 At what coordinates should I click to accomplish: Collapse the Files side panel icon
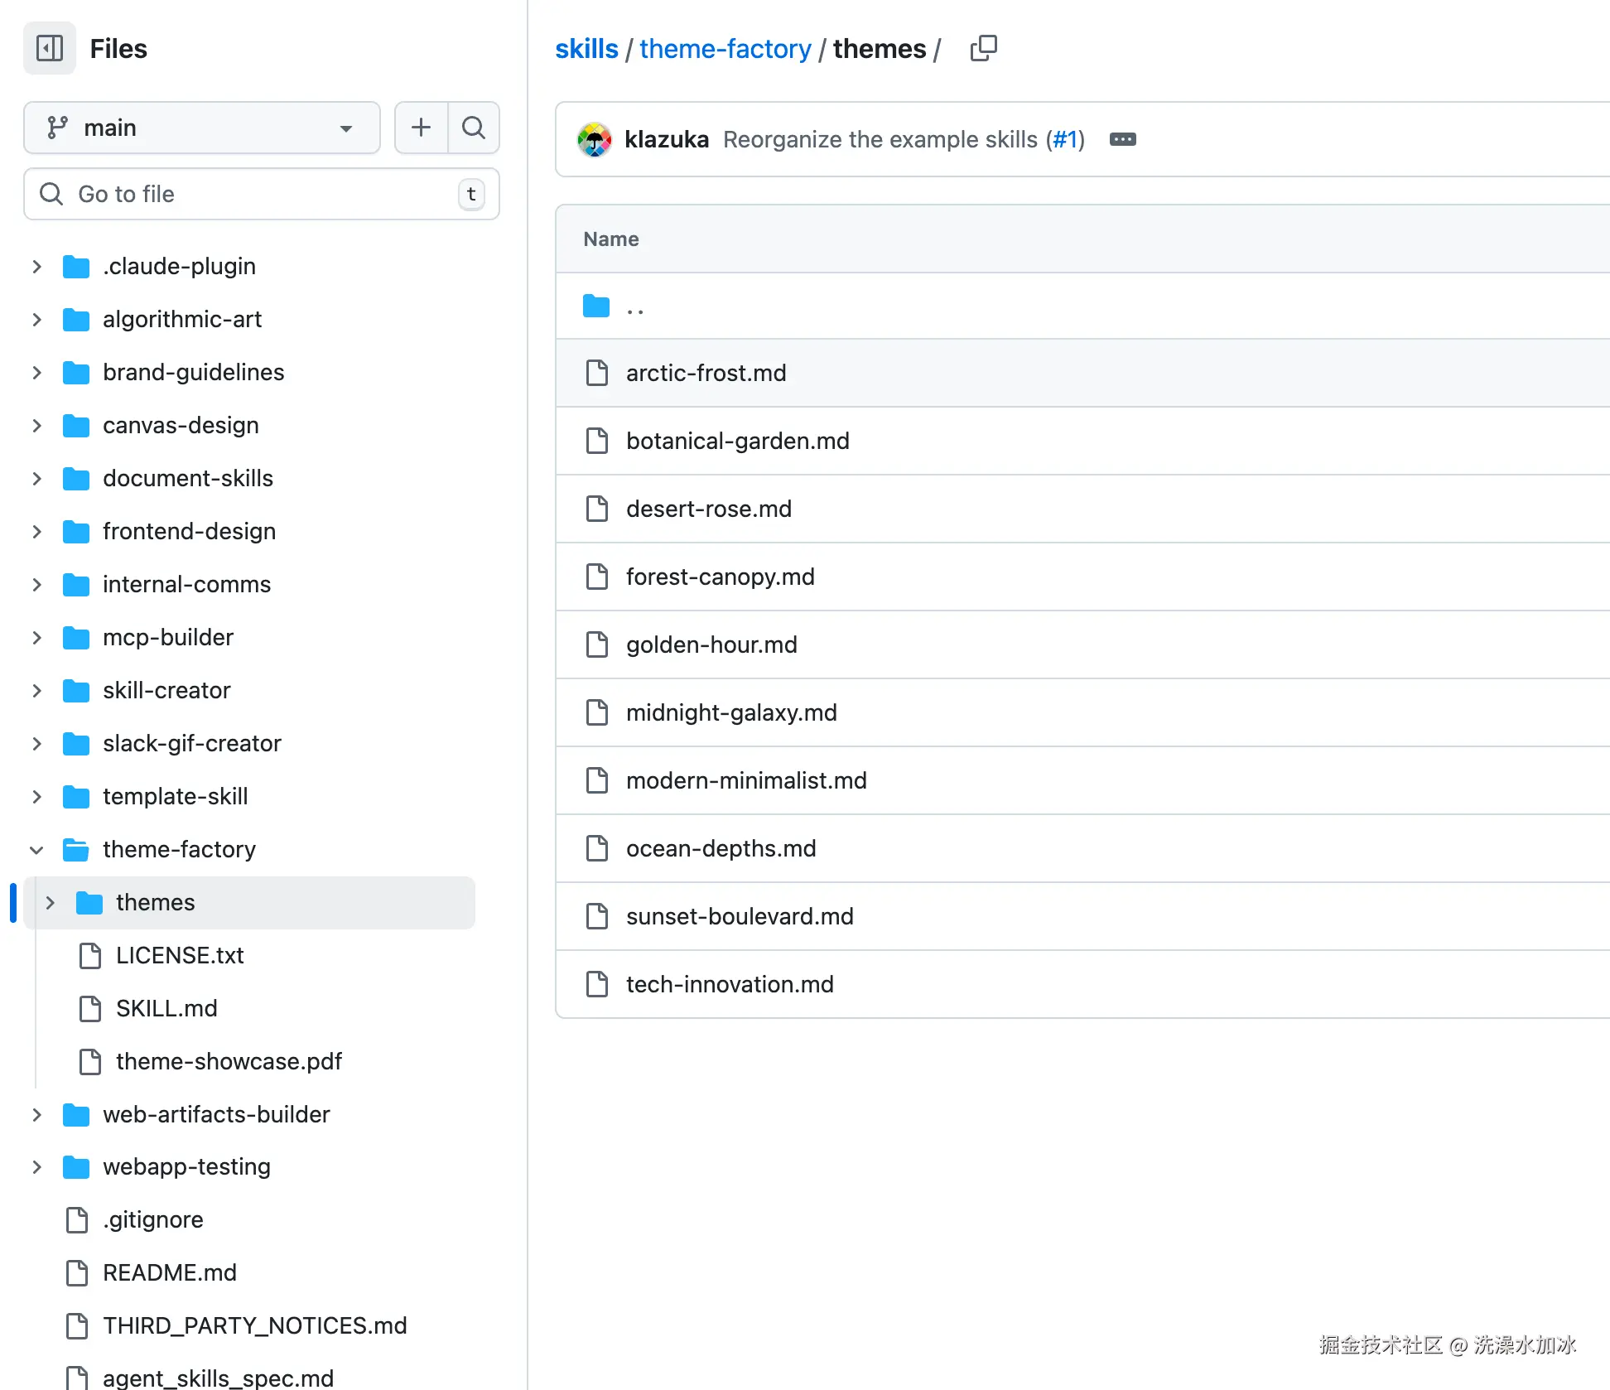point(50,48)
